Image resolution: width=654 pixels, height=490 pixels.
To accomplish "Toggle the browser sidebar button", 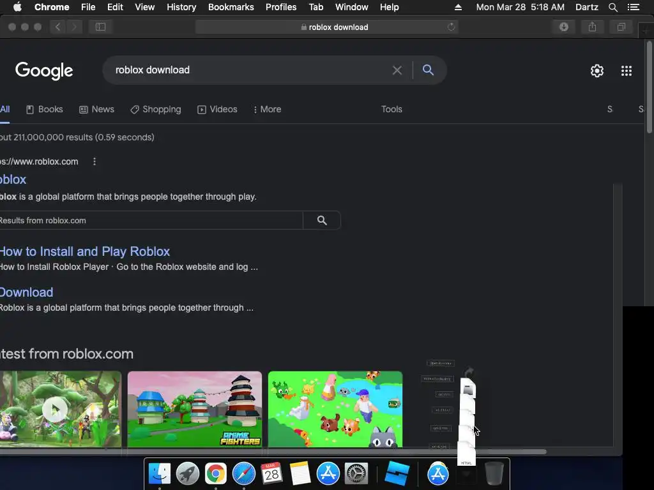I will (x=100, y=27).
